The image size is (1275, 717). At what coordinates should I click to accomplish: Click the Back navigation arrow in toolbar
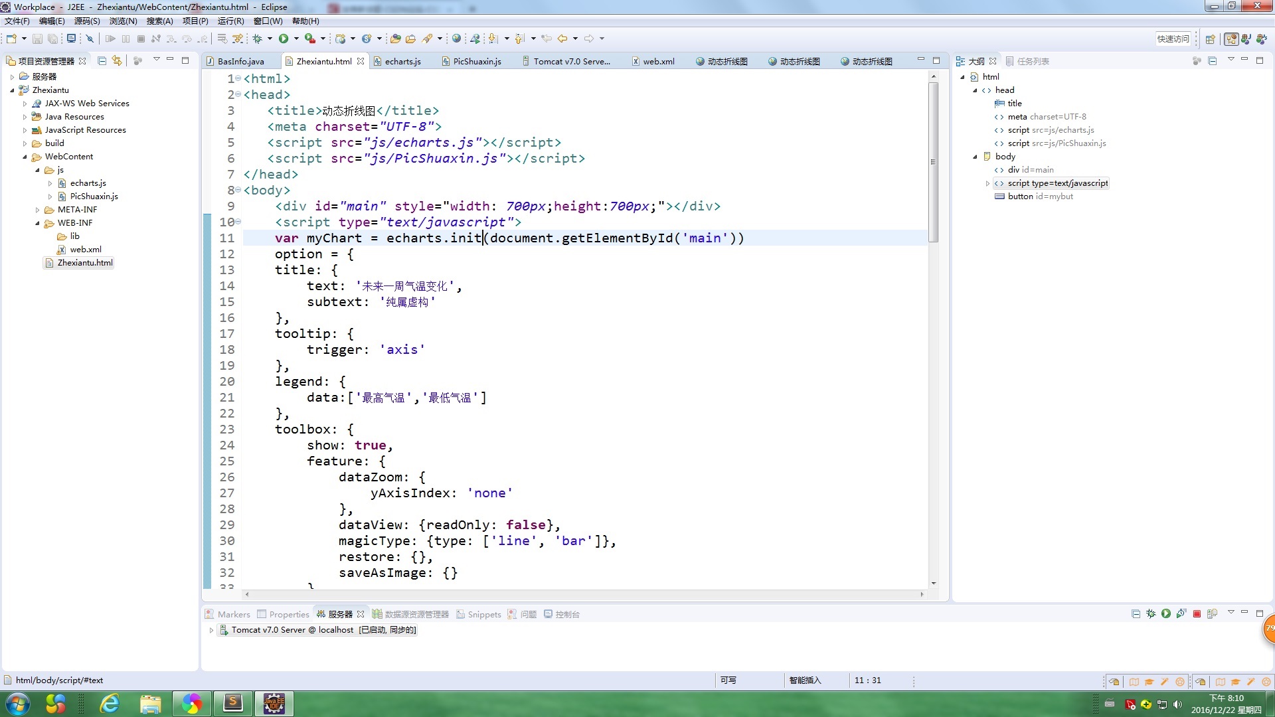[x=562, y=39]
